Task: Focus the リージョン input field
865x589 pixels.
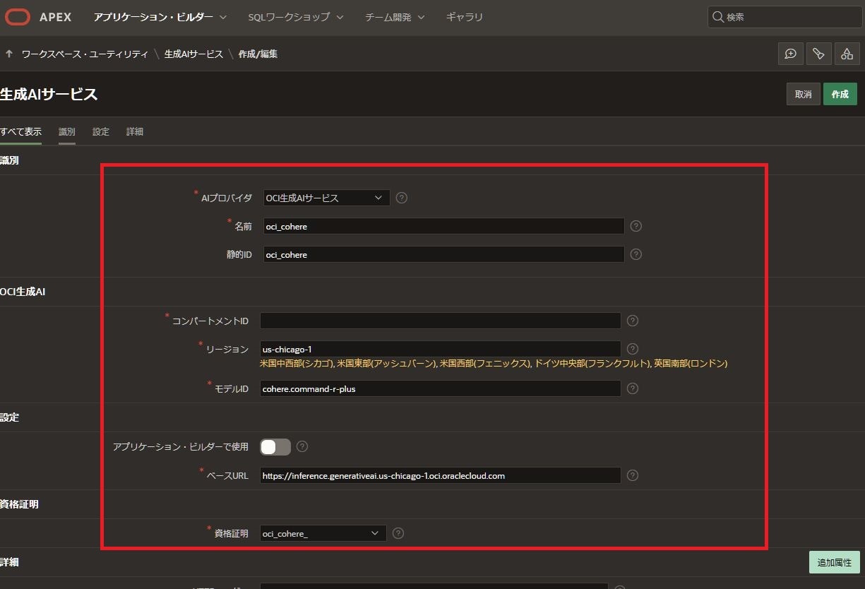Action: (441, 349)
